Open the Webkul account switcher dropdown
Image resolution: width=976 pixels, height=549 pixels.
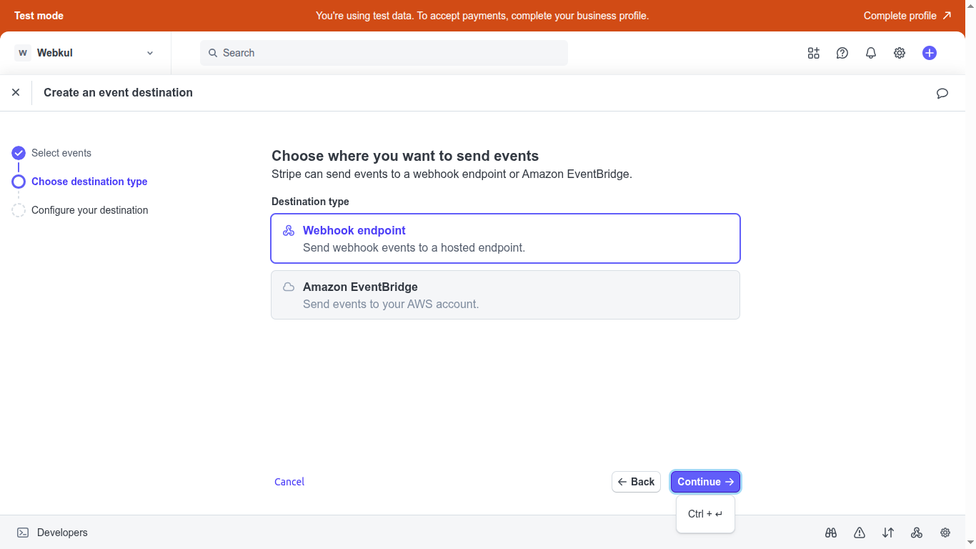(86, 52)
